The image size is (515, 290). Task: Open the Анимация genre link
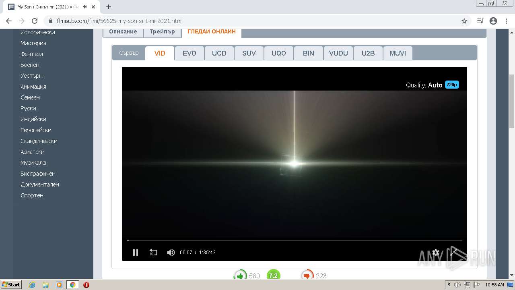(x=33, y=87)
